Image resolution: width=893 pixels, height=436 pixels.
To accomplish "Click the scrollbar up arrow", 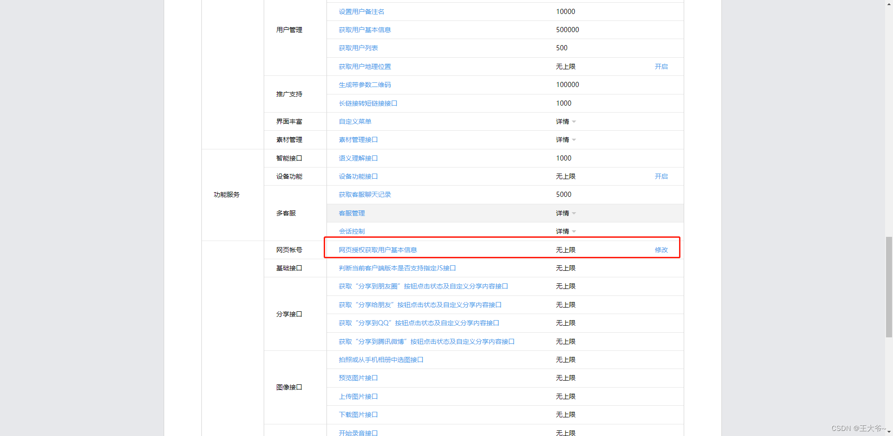I will pyautogui.click(x=889, y=4).
